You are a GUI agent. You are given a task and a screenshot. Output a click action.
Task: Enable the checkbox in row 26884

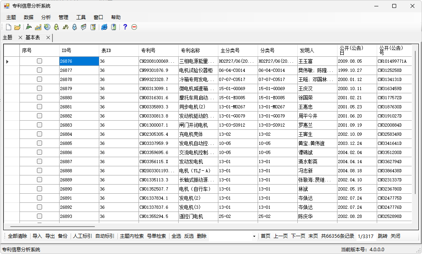point(40,134)
